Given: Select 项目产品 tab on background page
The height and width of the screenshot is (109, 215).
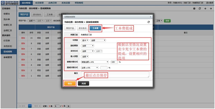Looking at the screenshot, I should (x=24, y=14).
